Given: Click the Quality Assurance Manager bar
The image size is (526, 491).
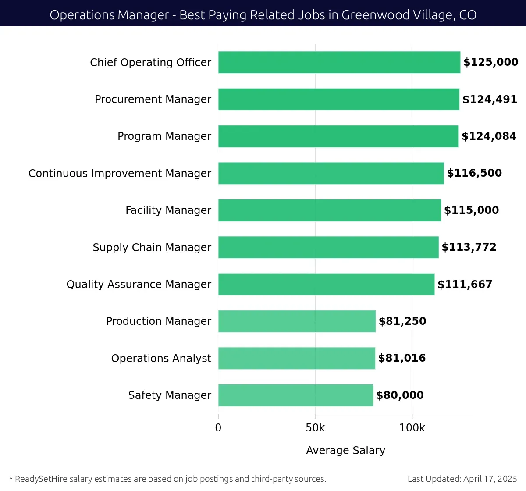Looking at the screenshot, I should click(327, 284).
